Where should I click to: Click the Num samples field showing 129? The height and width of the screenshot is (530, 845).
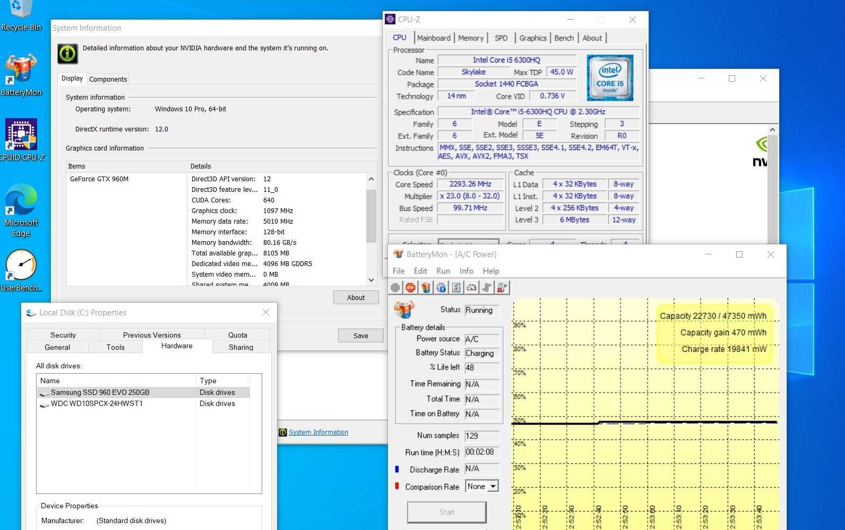(482, 436)
